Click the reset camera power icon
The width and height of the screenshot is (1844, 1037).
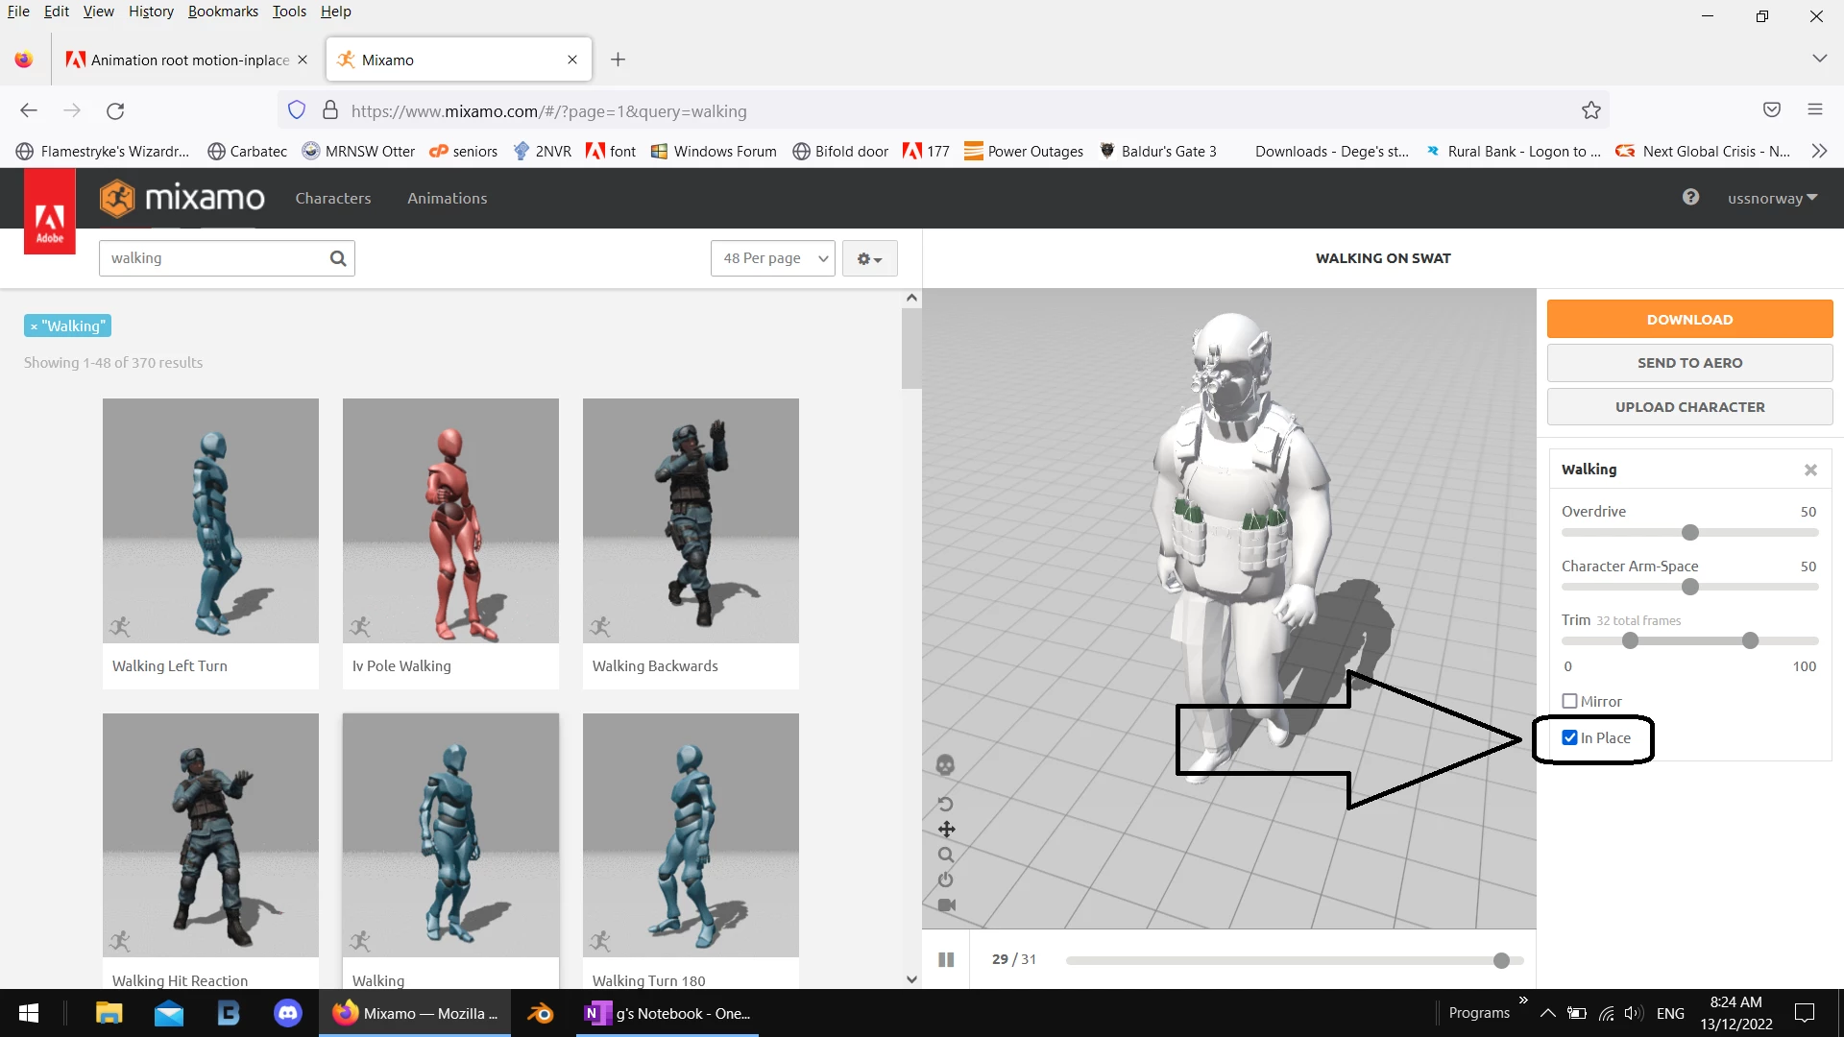tap(946, 880)
